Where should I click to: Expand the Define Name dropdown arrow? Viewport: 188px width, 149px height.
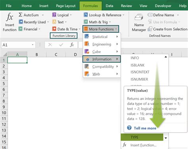[178, 15]
